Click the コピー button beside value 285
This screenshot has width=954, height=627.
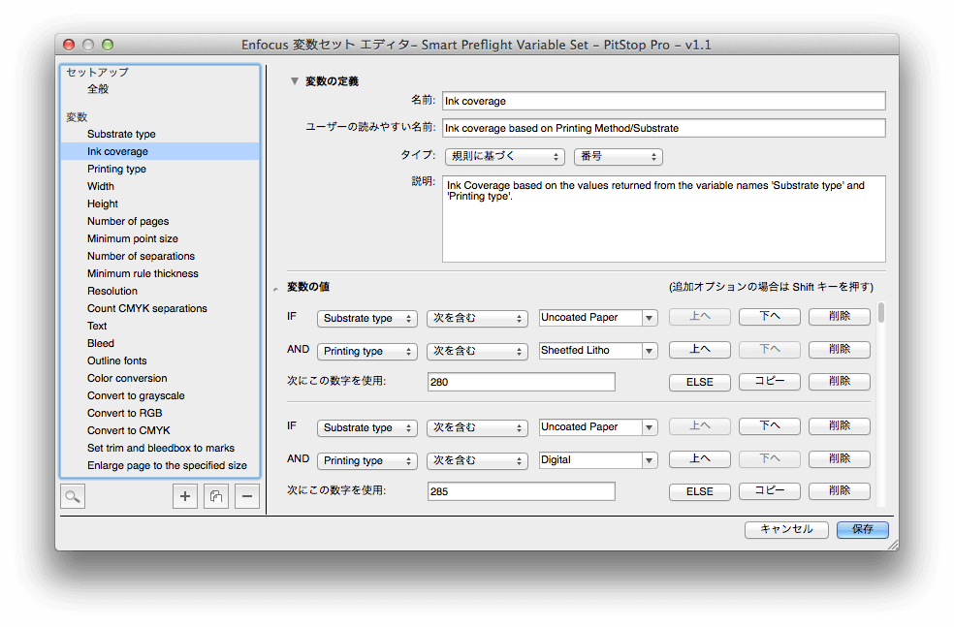point(769,491)
